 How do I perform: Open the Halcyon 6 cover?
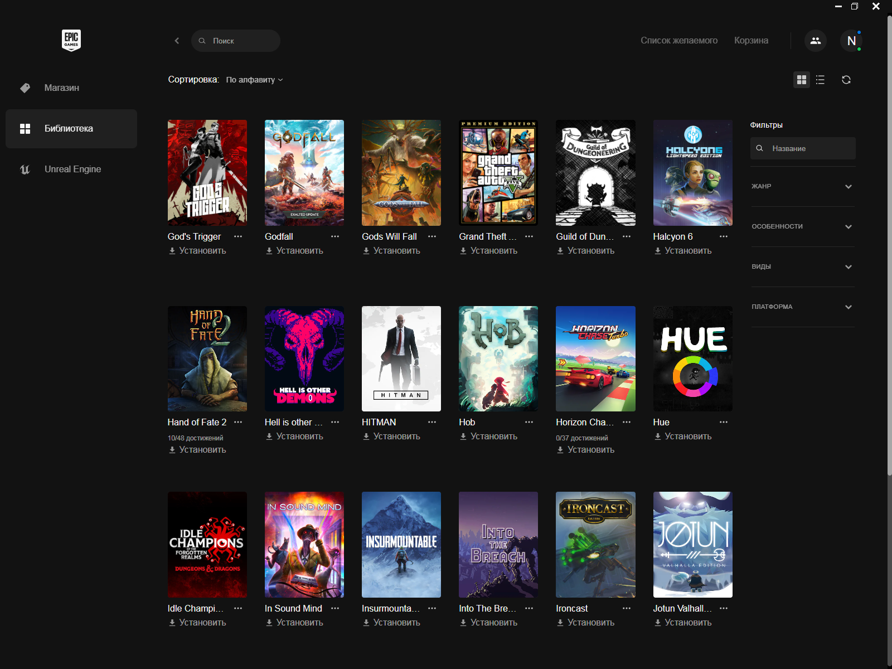(x=693, y=173)
